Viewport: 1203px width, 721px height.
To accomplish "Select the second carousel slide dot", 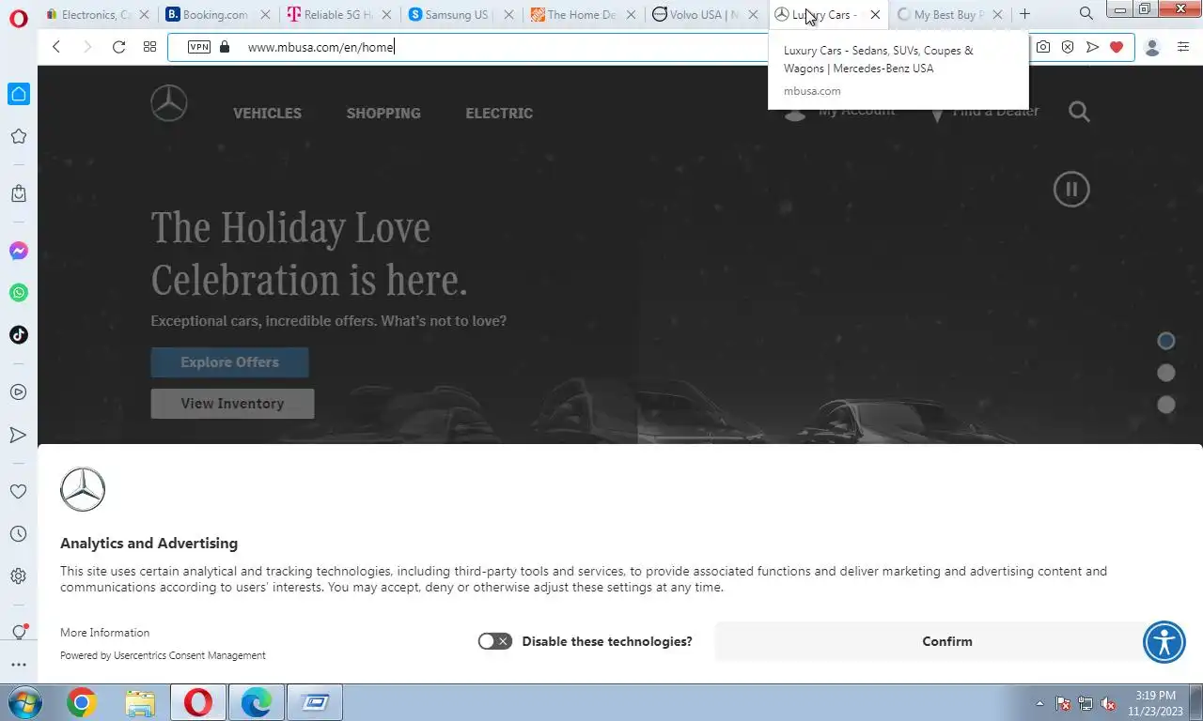I will click(x=1166, y=373).
